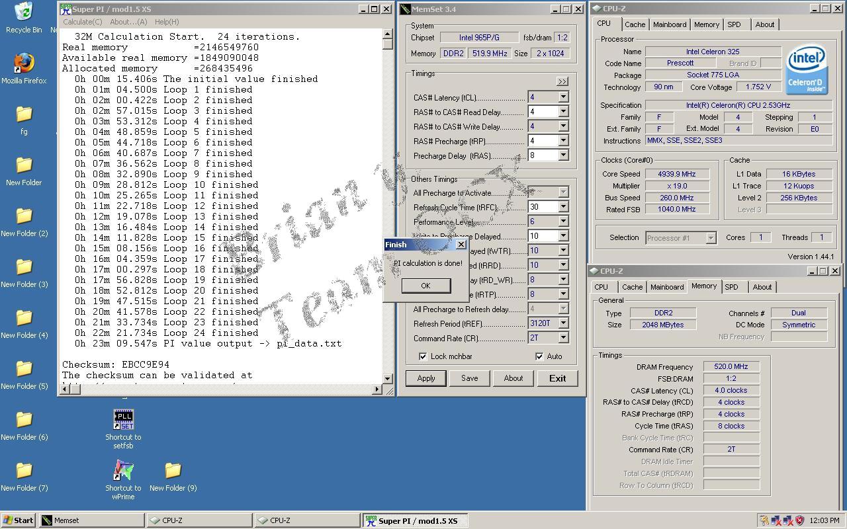Click Super PI vertical scrollbar down arrow
847x529 pixels.
pyautogui.click(x=388, y=379)
